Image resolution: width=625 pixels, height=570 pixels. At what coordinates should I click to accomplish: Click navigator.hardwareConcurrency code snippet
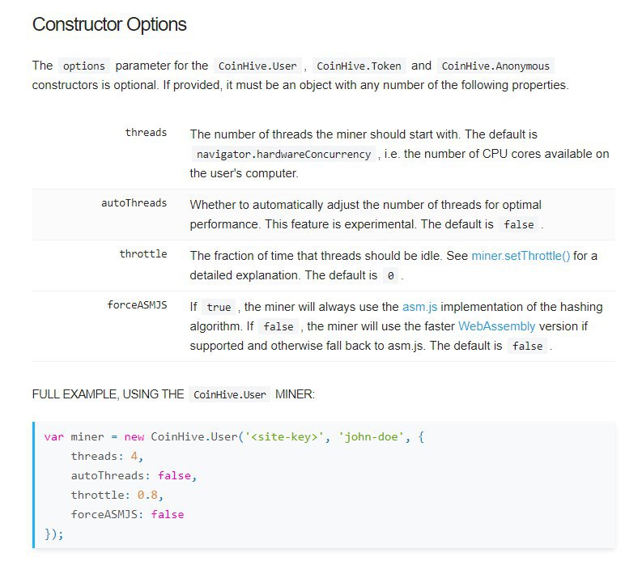pyautogui.click(x=284, y=155)
